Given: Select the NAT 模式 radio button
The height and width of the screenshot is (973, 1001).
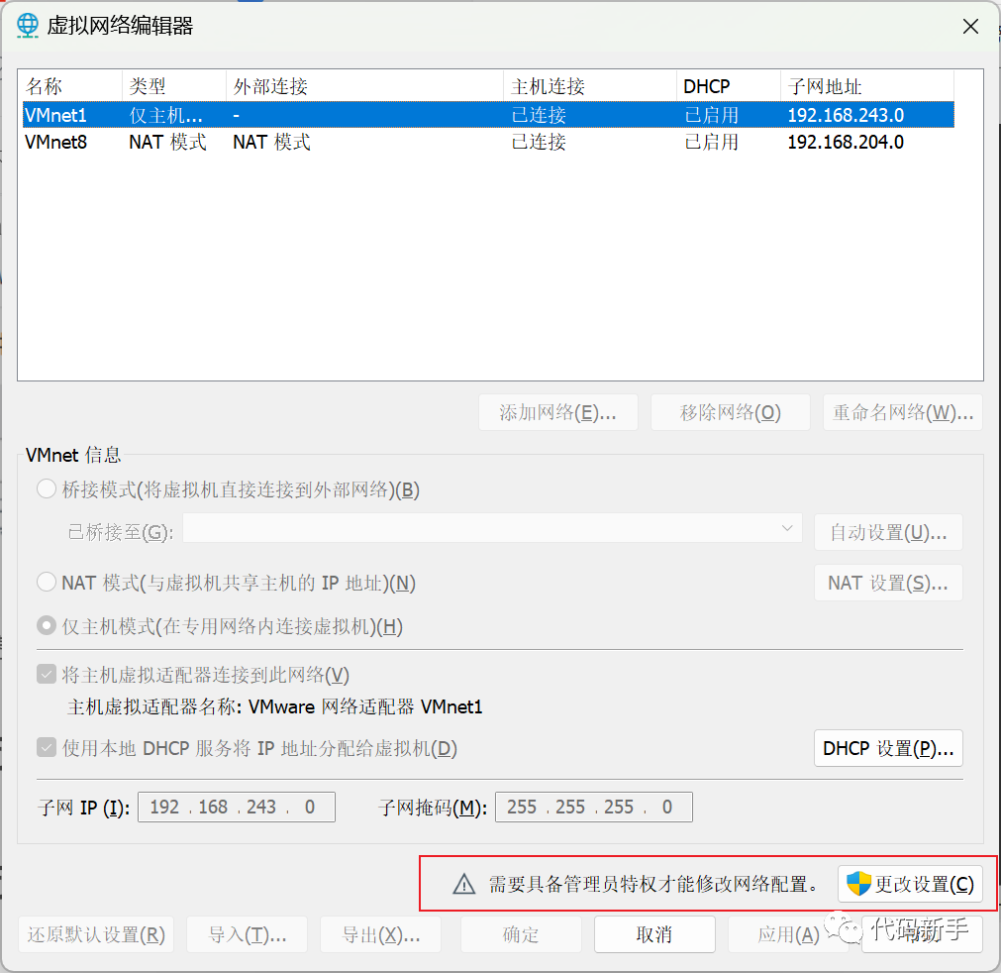Looking at the screenshot, I should tap(47, 582).
